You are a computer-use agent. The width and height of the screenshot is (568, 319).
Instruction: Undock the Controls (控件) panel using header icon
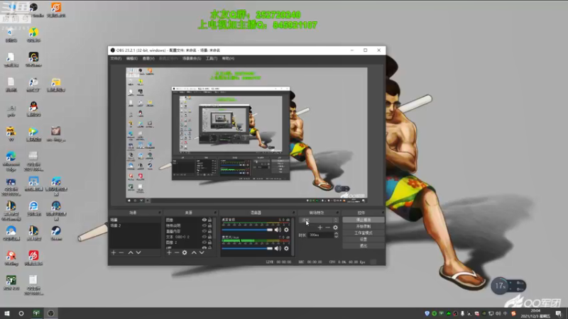coord(383,213)
